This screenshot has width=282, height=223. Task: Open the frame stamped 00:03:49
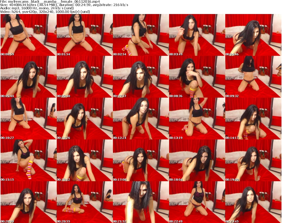(197, 35)
